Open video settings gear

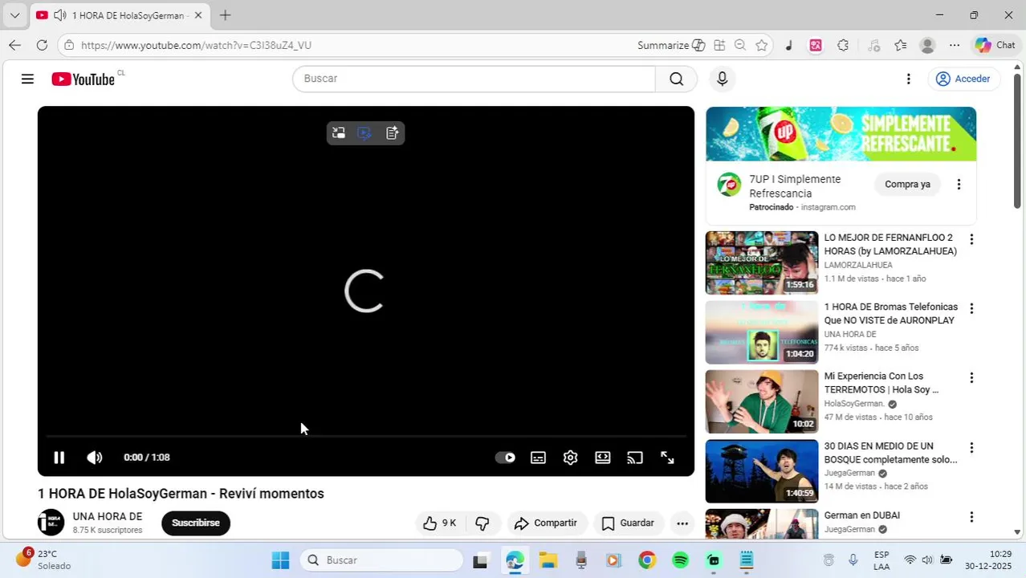(570, 458)
